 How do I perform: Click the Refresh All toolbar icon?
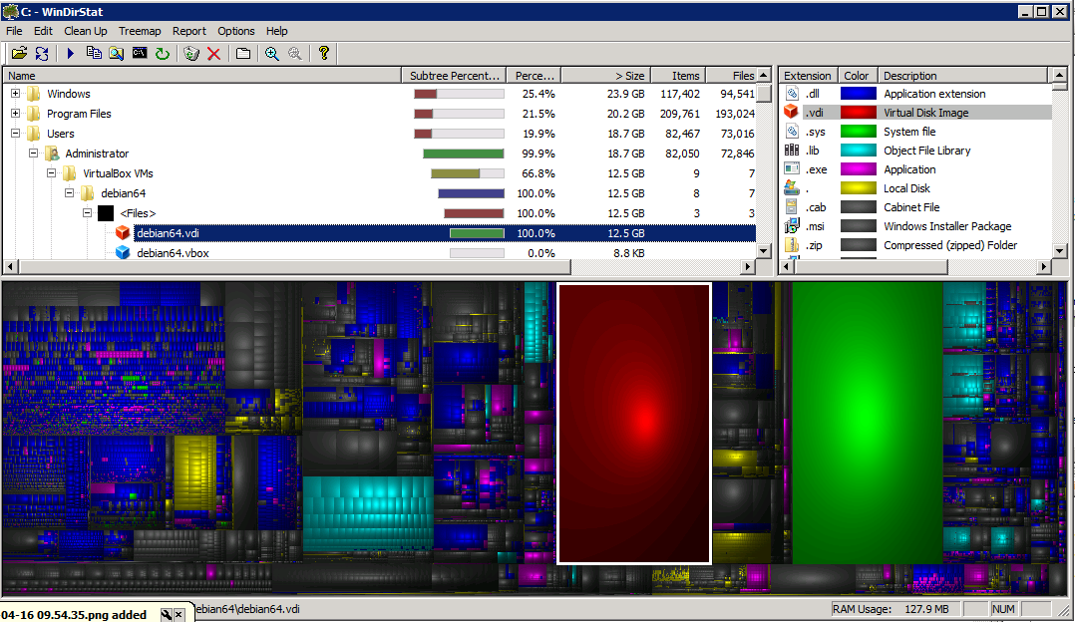tap(42, 54)
